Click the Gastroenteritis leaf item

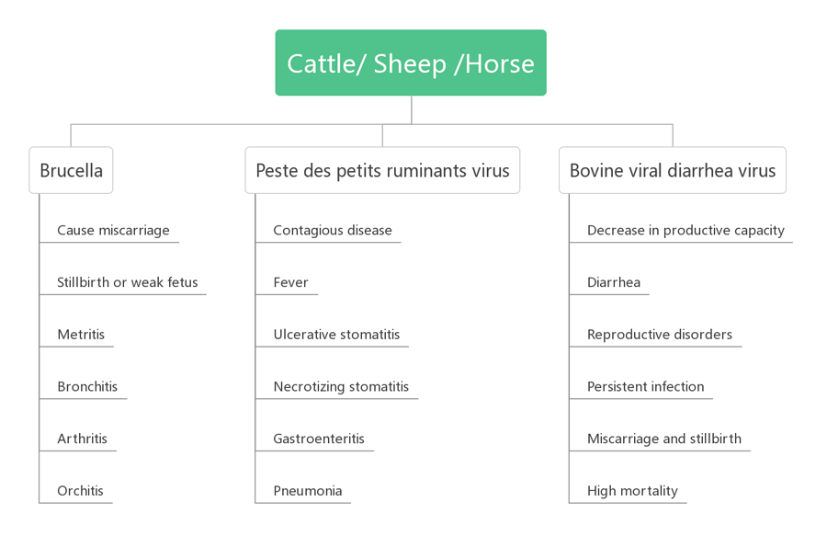click(x=319, y=439)
